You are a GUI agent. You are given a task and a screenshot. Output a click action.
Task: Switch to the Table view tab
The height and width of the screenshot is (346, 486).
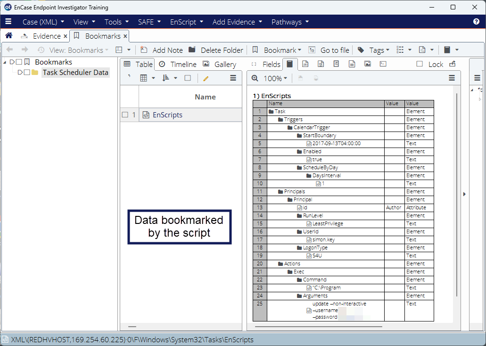click(138, 64)
